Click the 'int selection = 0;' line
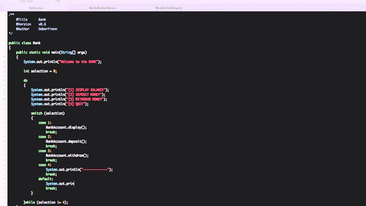The image size is (366, 206). point(40,71)
